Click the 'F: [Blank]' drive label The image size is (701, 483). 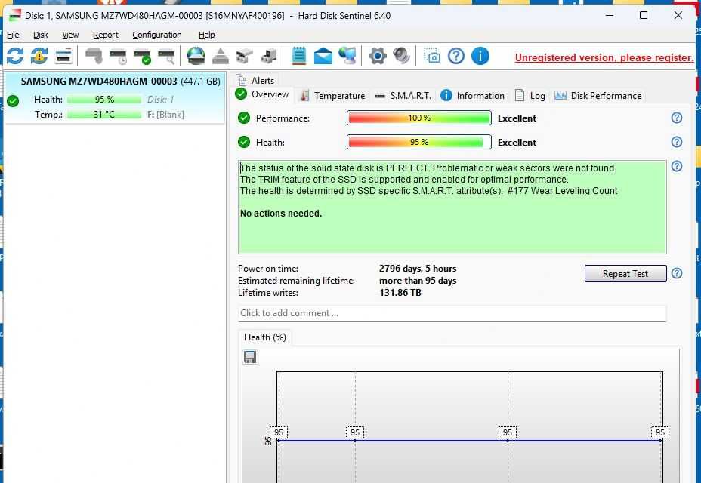[x=165, y=115]
